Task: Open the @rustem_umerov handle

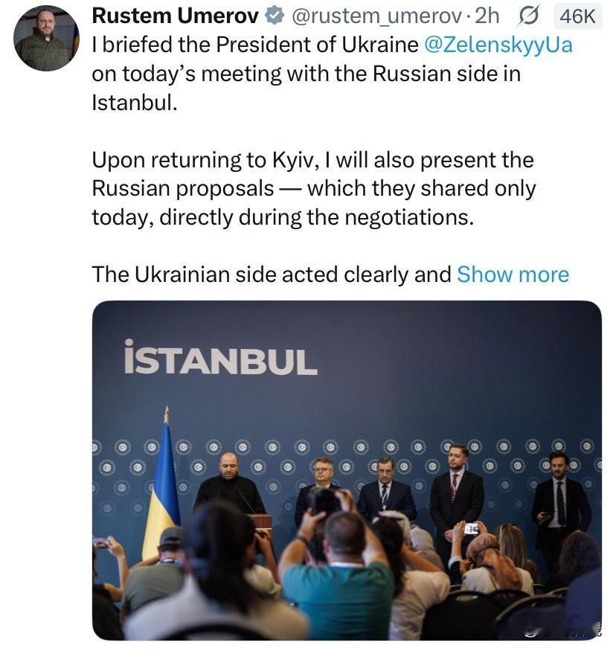Action: pyautogui.click(x=377, y=16)
